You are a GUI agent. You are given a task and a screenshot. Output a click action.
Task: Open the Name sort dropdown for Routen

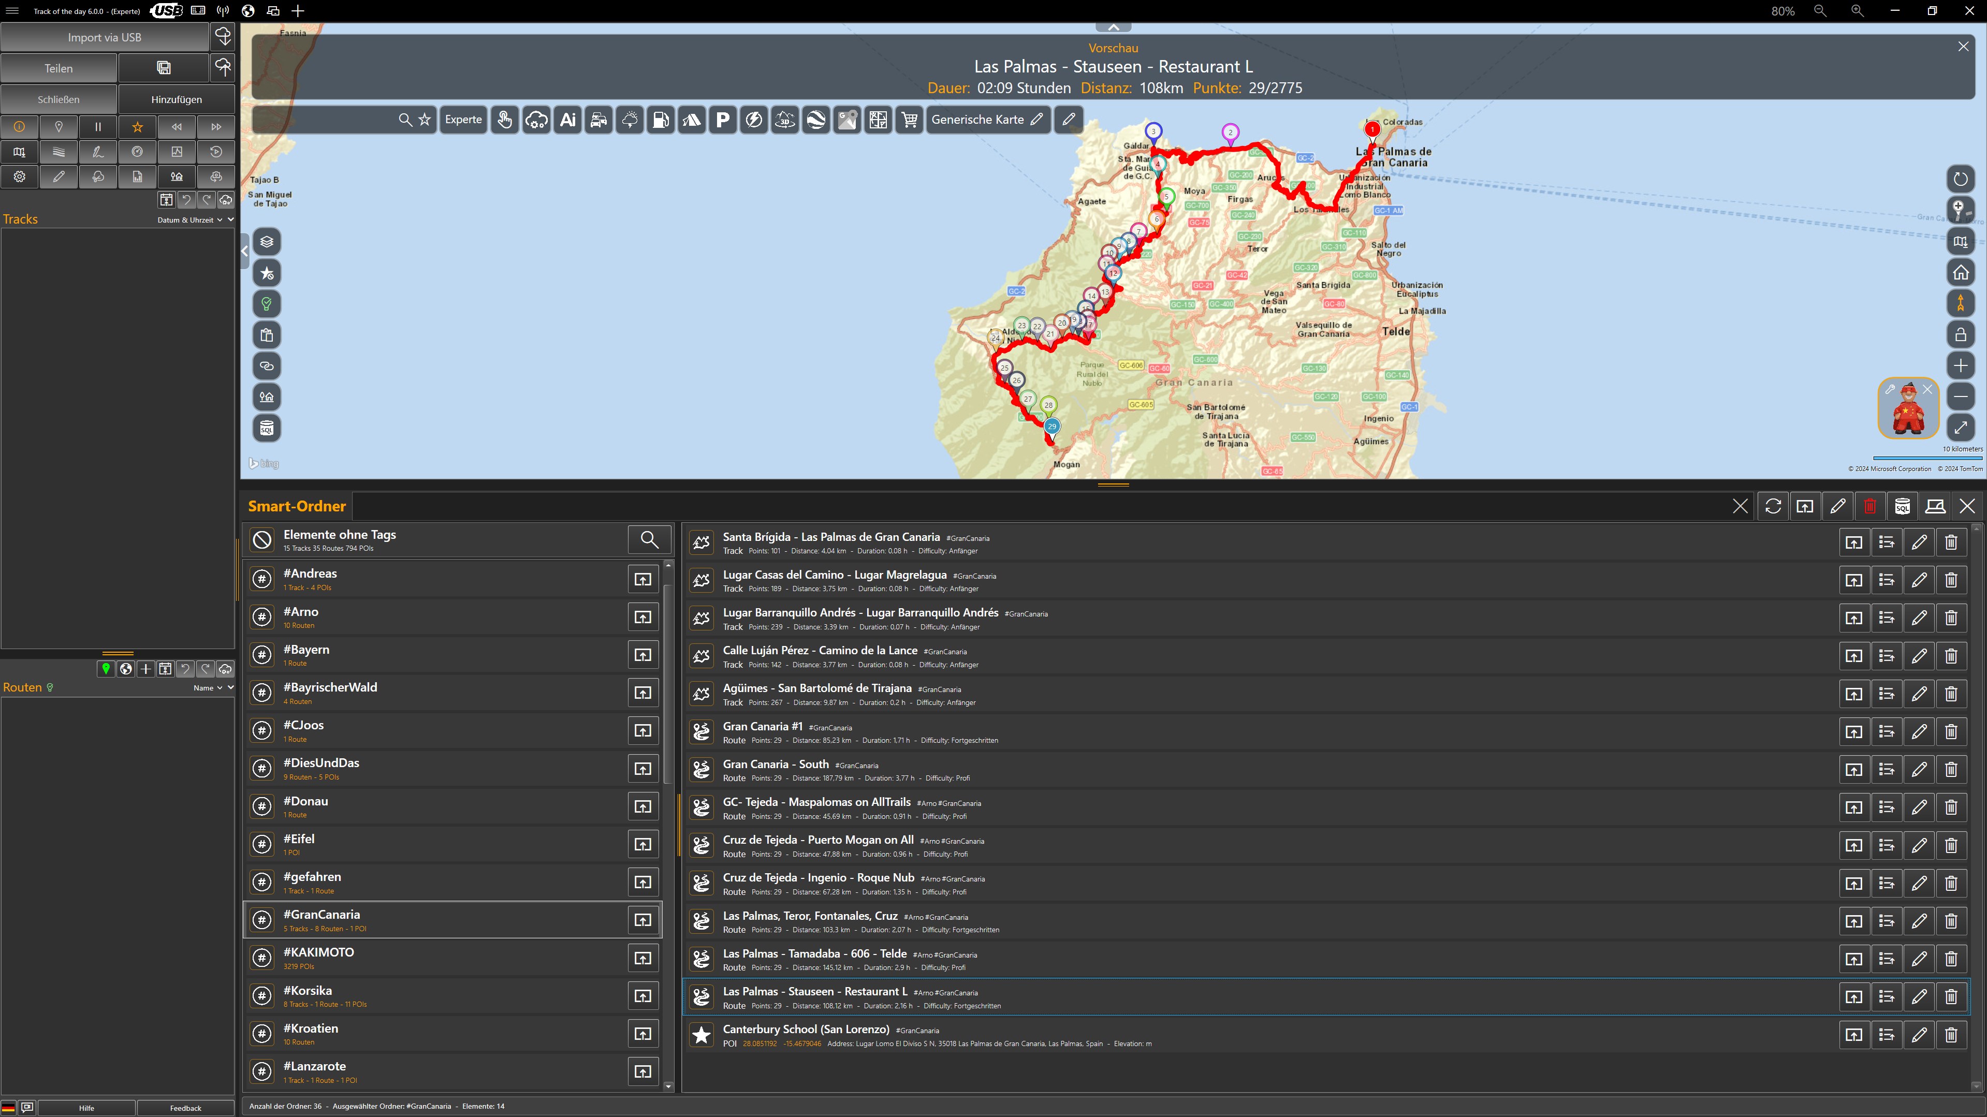point(208,687)
